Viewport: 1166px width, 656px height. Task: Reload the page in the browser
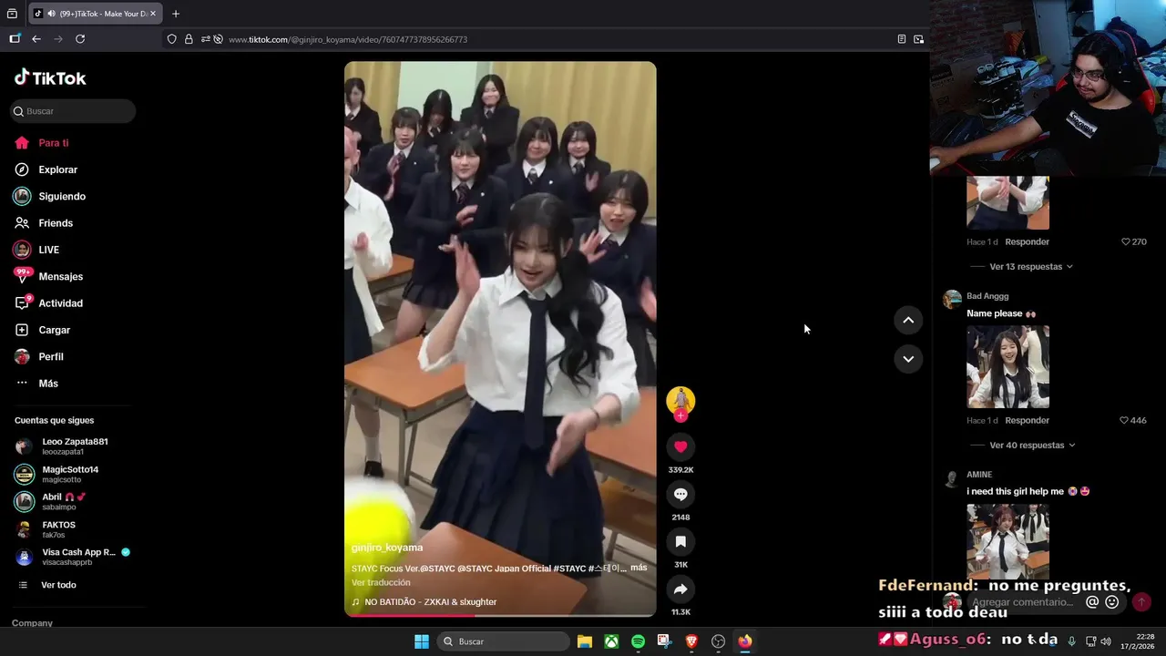tap(80, 39)
